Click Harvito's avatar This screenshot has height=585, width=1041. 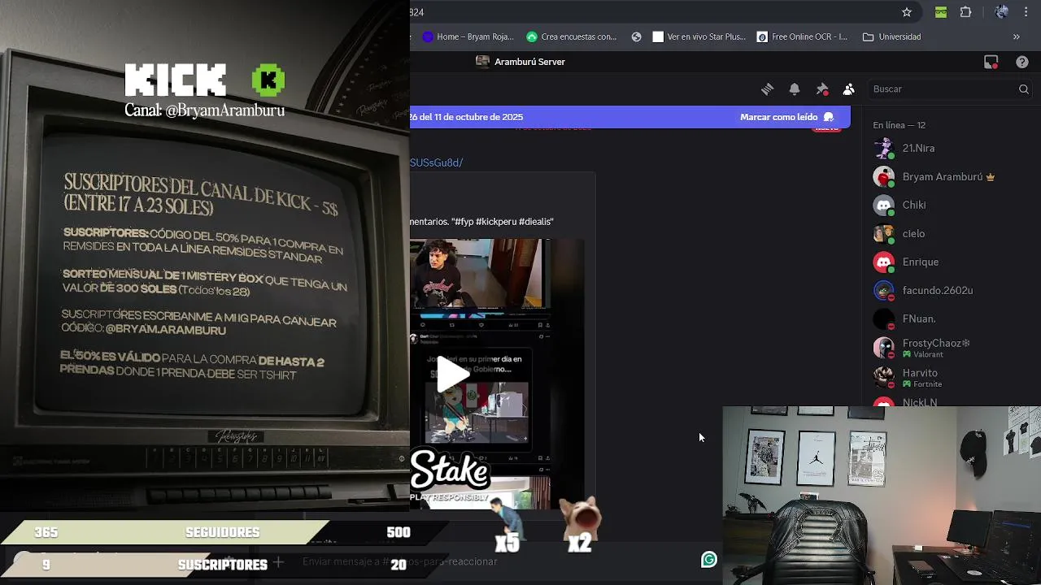[884, 377]
